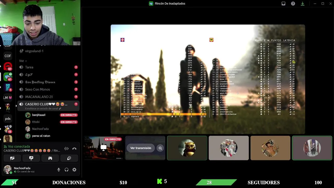The width and height of the screenshot is (334, 188).
Task: Select the group photo participant tile
Action: point(229,148)
